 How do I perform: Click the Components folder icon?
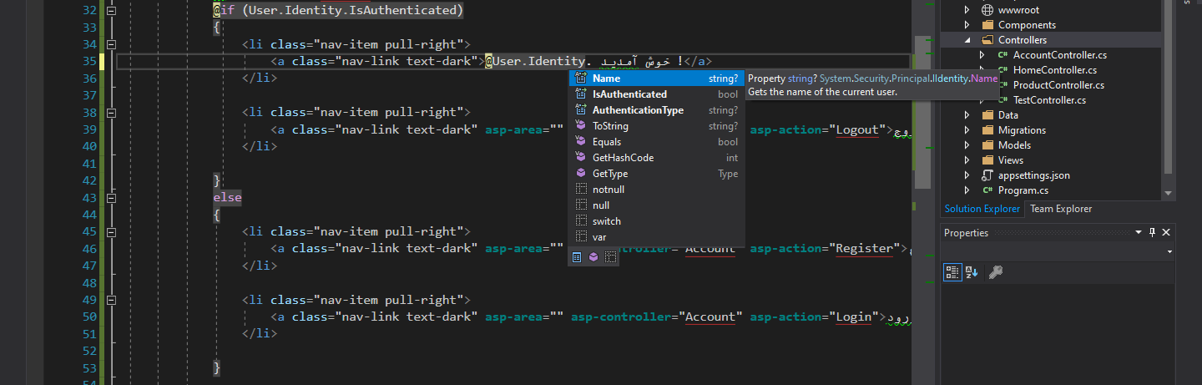987,25
